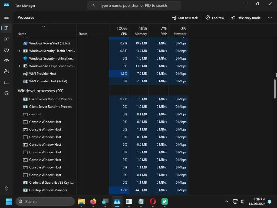
Task: Click the green lock app in taskbar
Action: (x=165, y=201)
